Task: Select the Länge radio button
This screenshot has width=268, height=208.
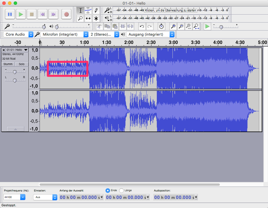Action: [x=121, y=190]
